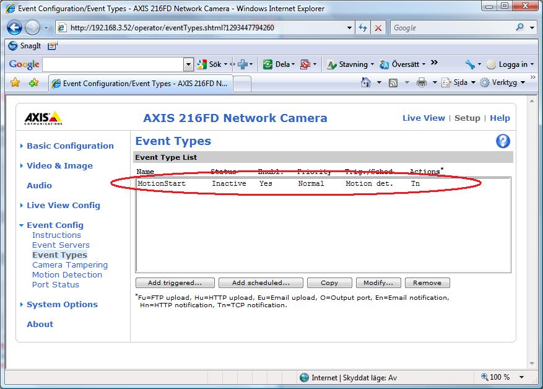Click the Dela share button
The image size is (543, 389).
(x=279, y=64)
